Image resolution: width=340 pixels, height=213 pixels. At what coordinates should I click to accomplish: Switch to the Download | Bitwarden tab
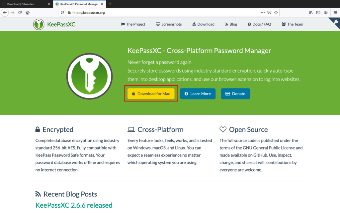tap(27, 4)
